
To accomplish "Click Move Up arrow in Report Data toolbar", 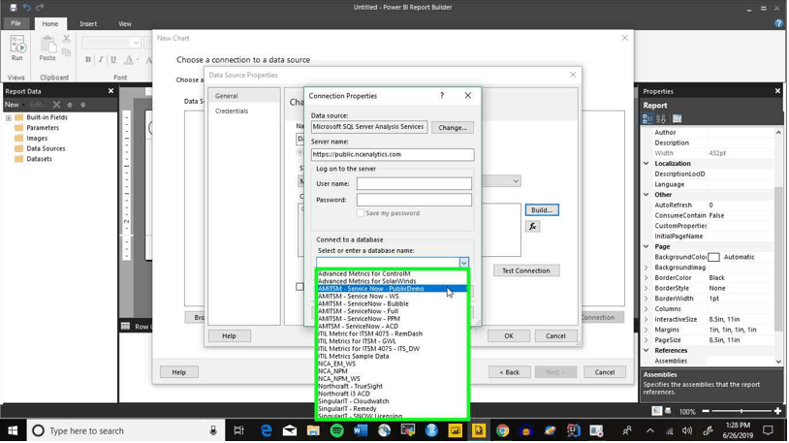I will coord(70,105).
